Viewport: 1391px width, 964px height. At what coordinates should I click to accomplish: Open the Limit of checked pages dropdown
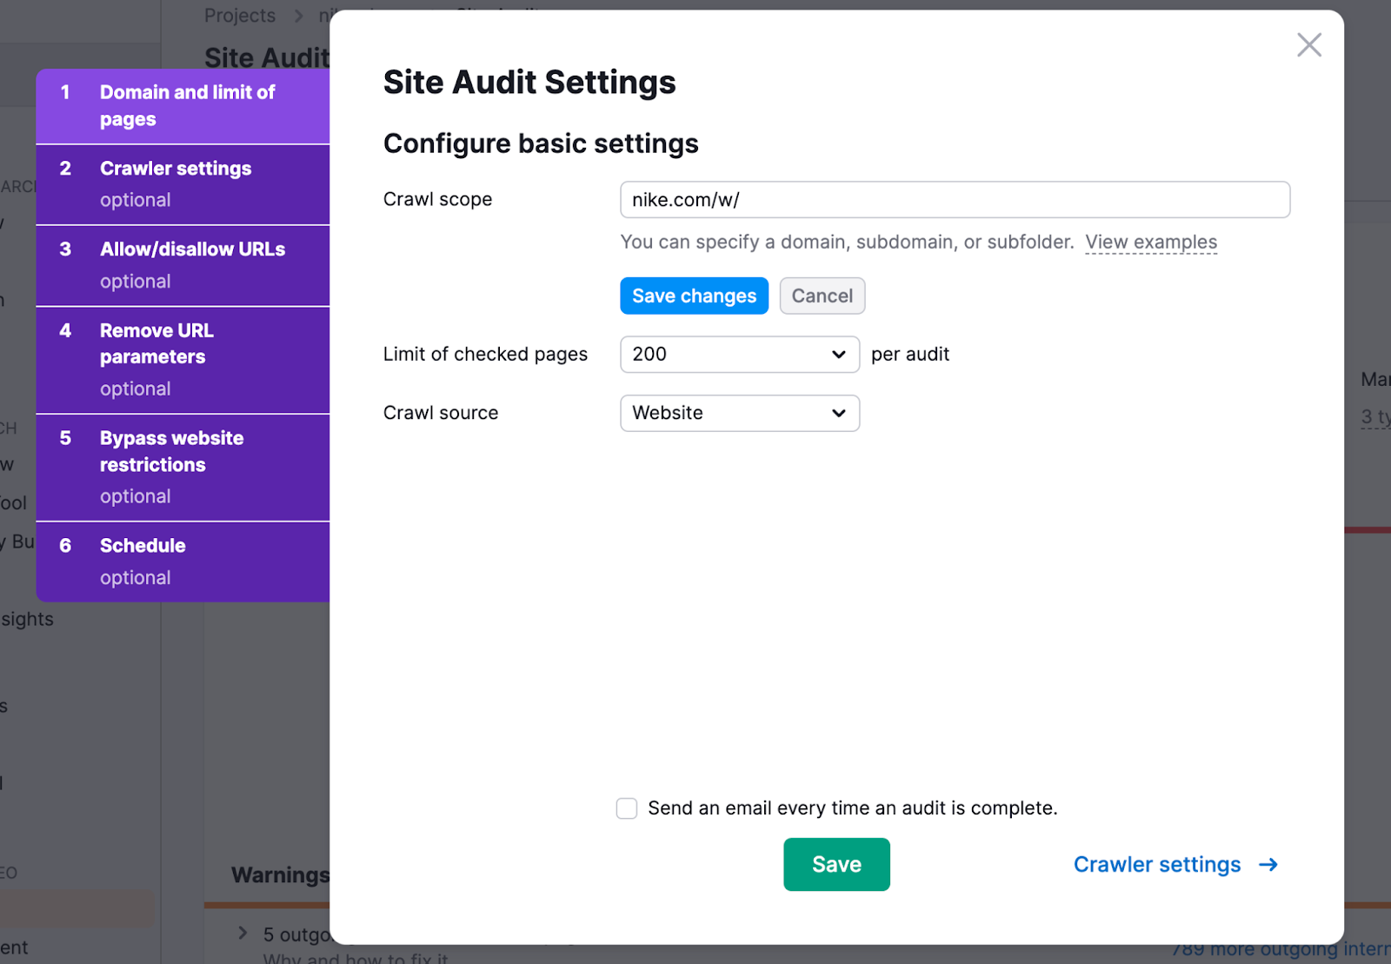coord(739,355)
